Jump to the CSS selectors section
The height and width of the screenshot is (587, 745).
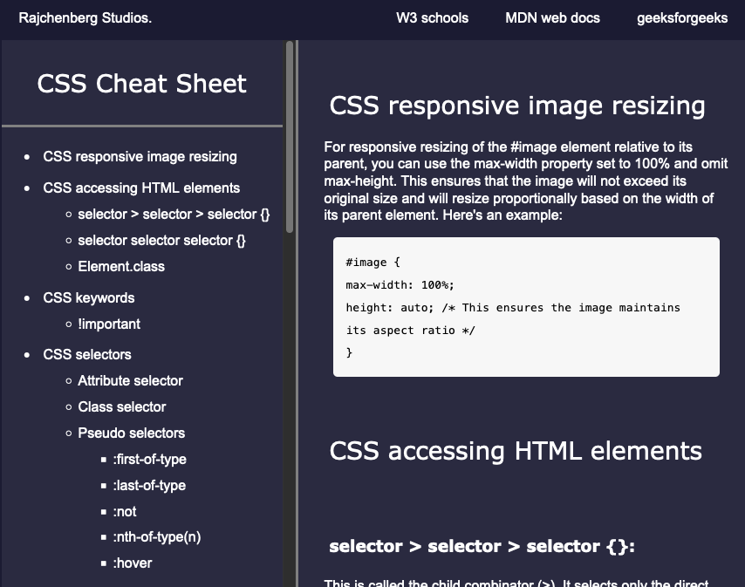(x=87, y=355)
